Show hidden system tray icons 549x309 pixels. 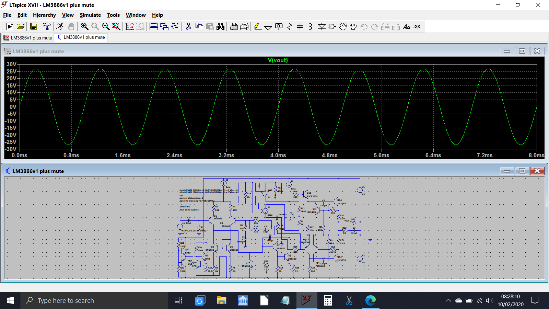click(x=448, y=300)
